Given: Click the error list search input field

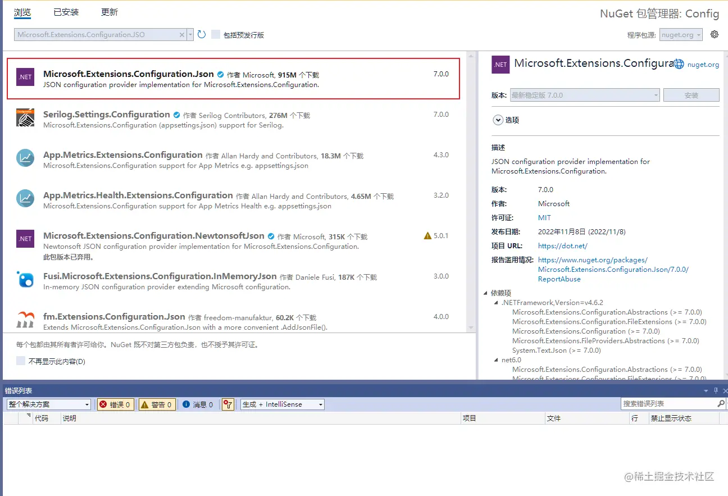Looking at the screenshot, I should (x=669, y=404).
